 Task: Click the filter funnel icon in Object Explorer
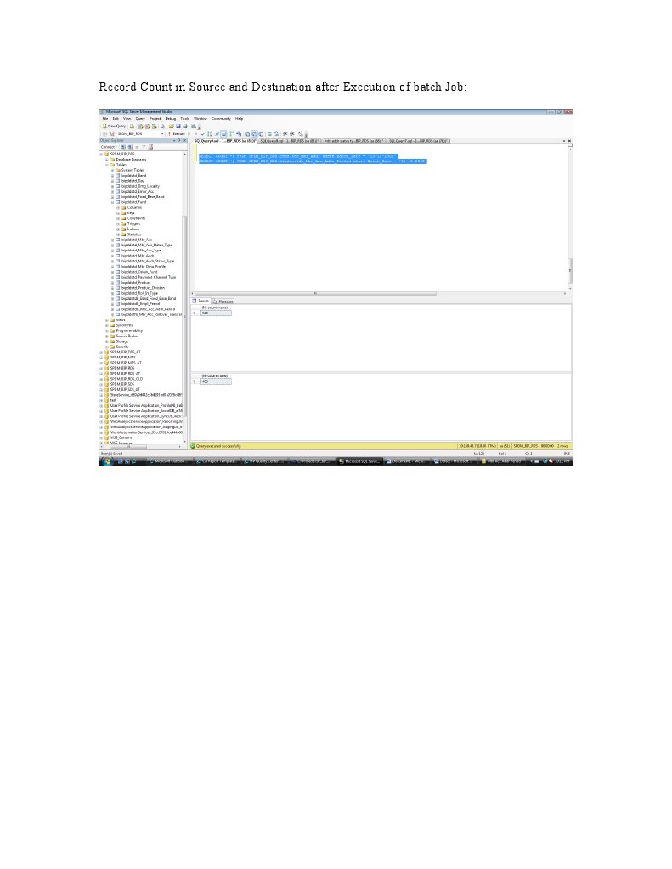coord(144,147)
